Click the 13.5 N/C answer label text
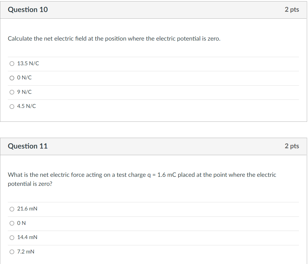Screen dimensions: 308x264 pyautogui.click(x=28, y=63)
